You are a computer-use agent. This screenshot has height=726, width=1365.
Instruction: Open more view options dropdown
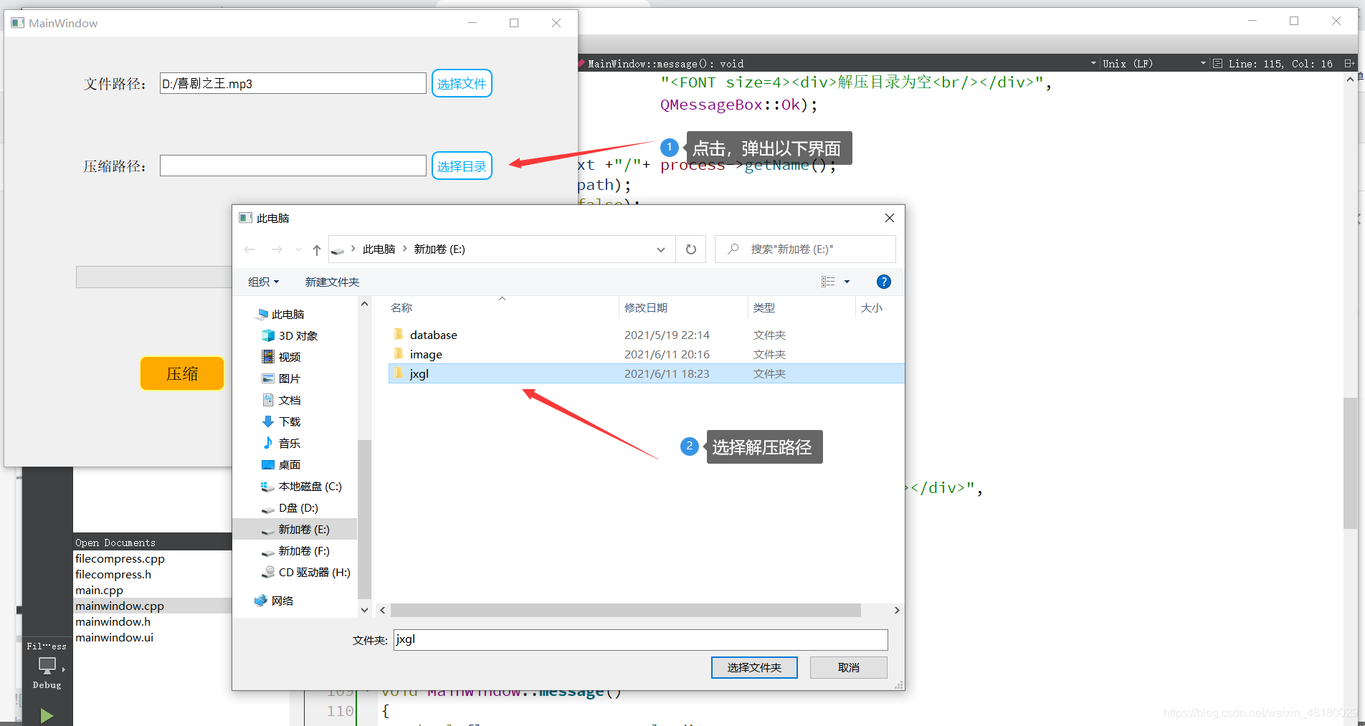847,282
